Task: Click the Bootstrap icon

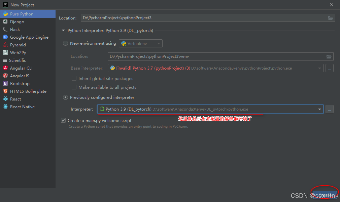Action: pyautogui.click(x=5, y=84)
